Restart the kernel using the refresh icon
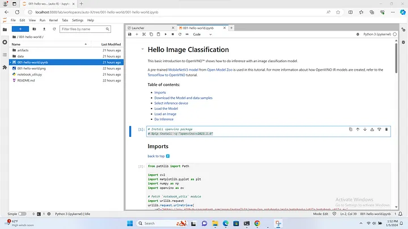 point(180,34)
